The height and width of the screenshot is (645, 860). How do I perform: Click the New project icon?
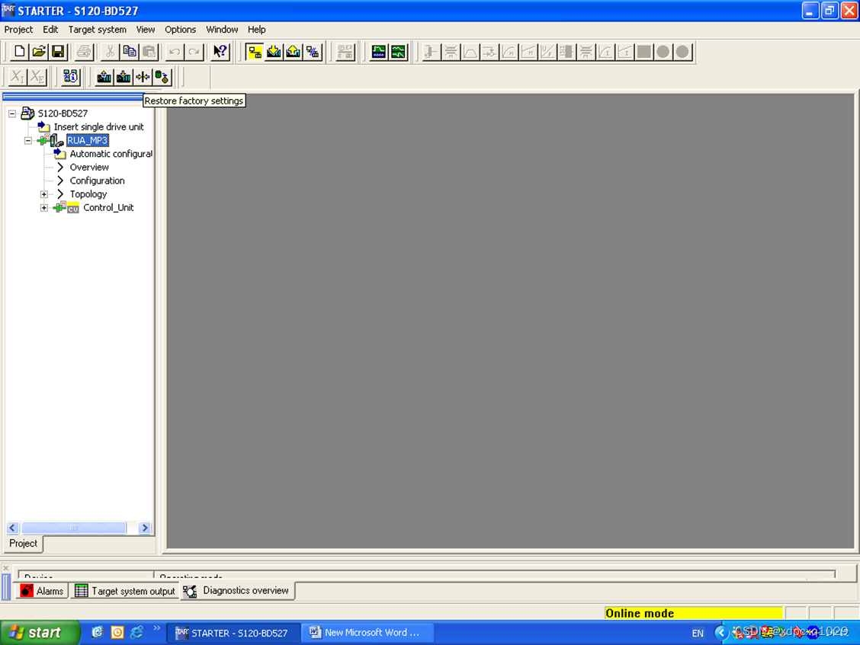pos(19,52)
